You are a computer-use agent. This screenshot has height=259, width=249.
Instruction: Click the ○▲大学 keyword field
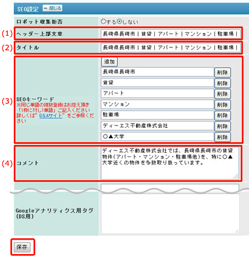(x=158, y=137)
